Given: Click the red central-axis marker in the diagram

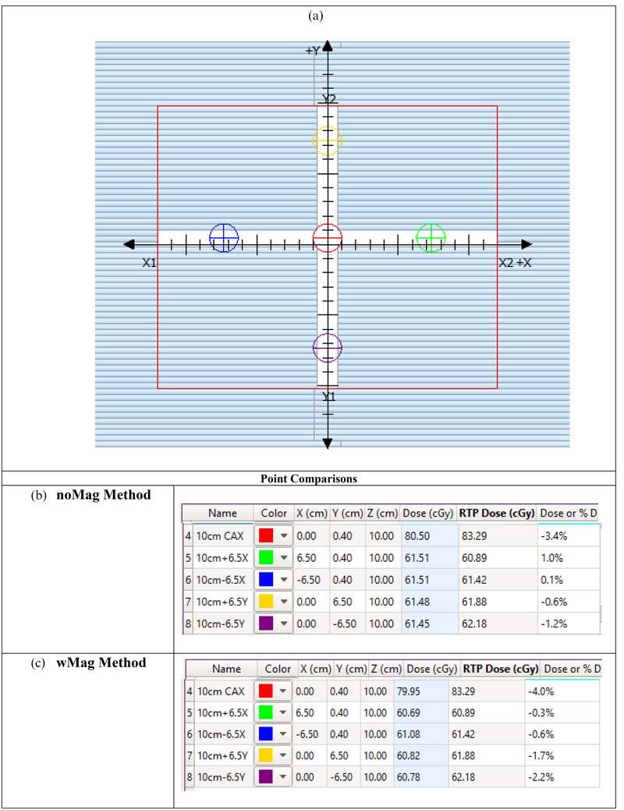Looking at the screenshot, I should [x=327, y=237].
